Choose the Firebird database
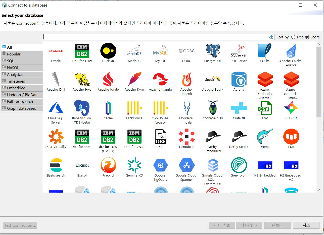The width and height of the screenshot is (324, 235). [x=108, y=165]
